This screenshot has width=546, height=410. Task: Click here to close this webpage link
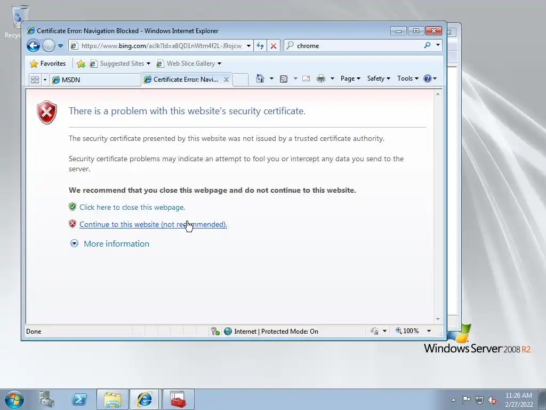(132, 207)
